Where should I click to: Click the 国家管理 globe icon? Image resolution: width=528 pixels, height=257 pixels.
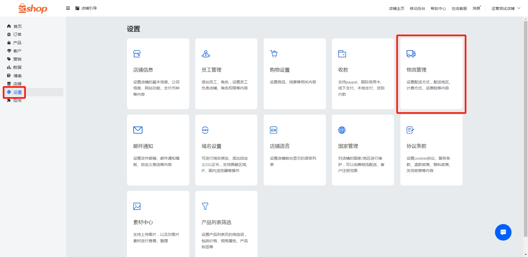pos(342,130)
